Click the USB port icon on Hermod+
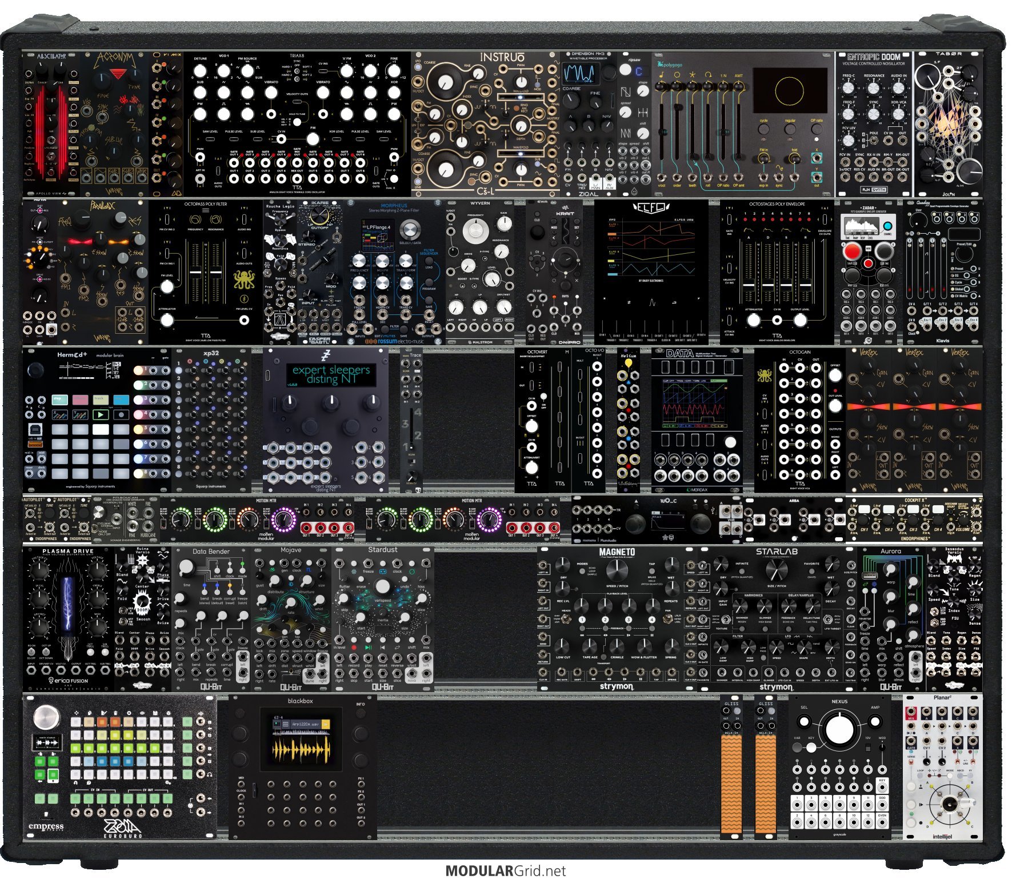The height and width of the screenshot is (883, 1012). (x=34, y=428)
